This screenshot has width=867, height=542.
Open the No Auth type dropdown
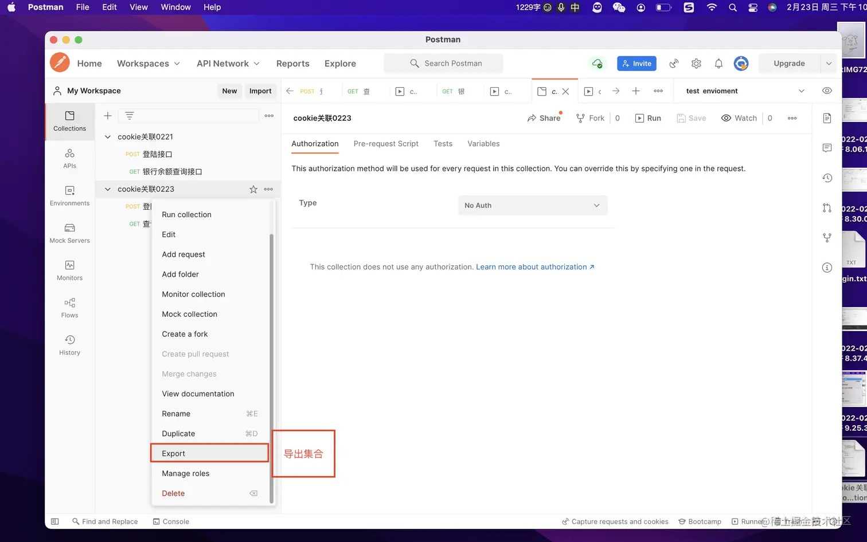pos(533,206)
